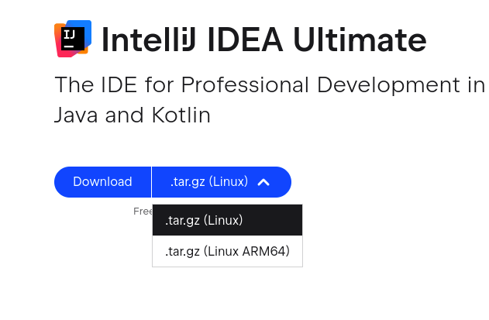Viewport: 489px width, 320px height.
Task: Choose the .tar.gz (Linux ARM64) option
Action: (227, 251)
